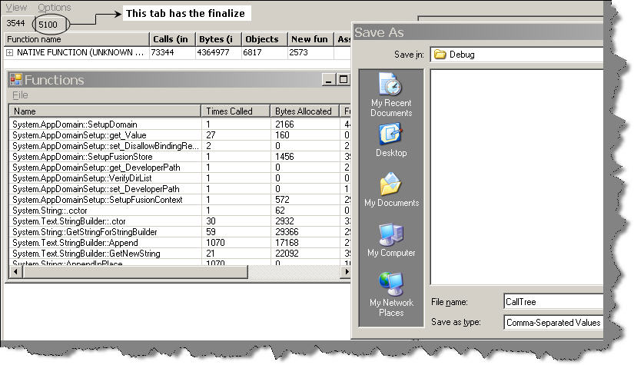634x365 pixels.
Task: Click the 22092 bytes allocated cell
Action: tap(304, 254)
